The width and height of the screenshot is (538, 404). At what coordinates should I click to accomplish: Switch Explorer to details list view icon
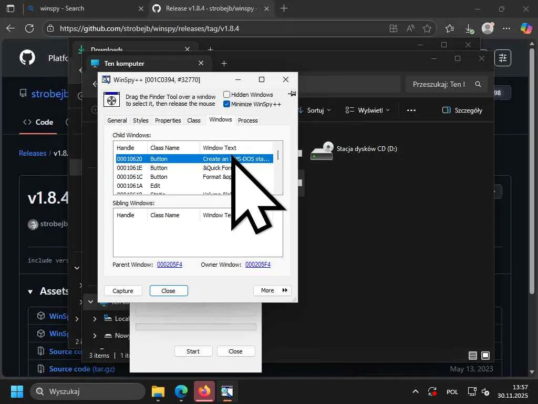[x=473, y=356]
